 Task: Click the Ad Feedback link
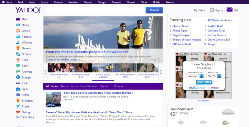(203, 101)
